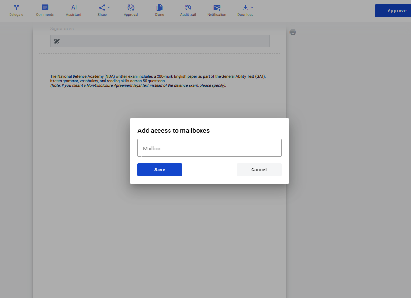Image resolution: width=411 pixels, height=298 pixels.
Task: Click the Download icon
Action: click(245, 8)
